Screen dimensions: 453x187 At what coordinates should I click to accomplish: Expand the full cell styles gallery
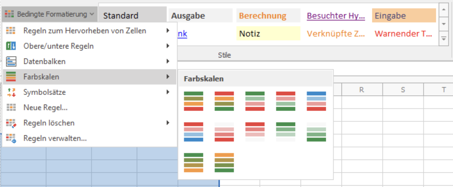pyautogui.click(x=444, y=39)
